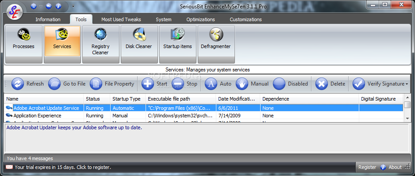This screenshot has width=415, height=176.
Task: Sort by the Status column header
Action: tap(97, 99)
